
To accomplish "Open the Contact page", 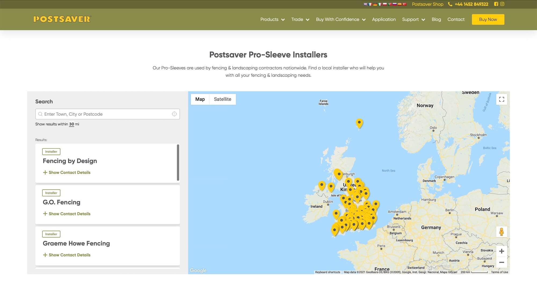I will (456, 19).
